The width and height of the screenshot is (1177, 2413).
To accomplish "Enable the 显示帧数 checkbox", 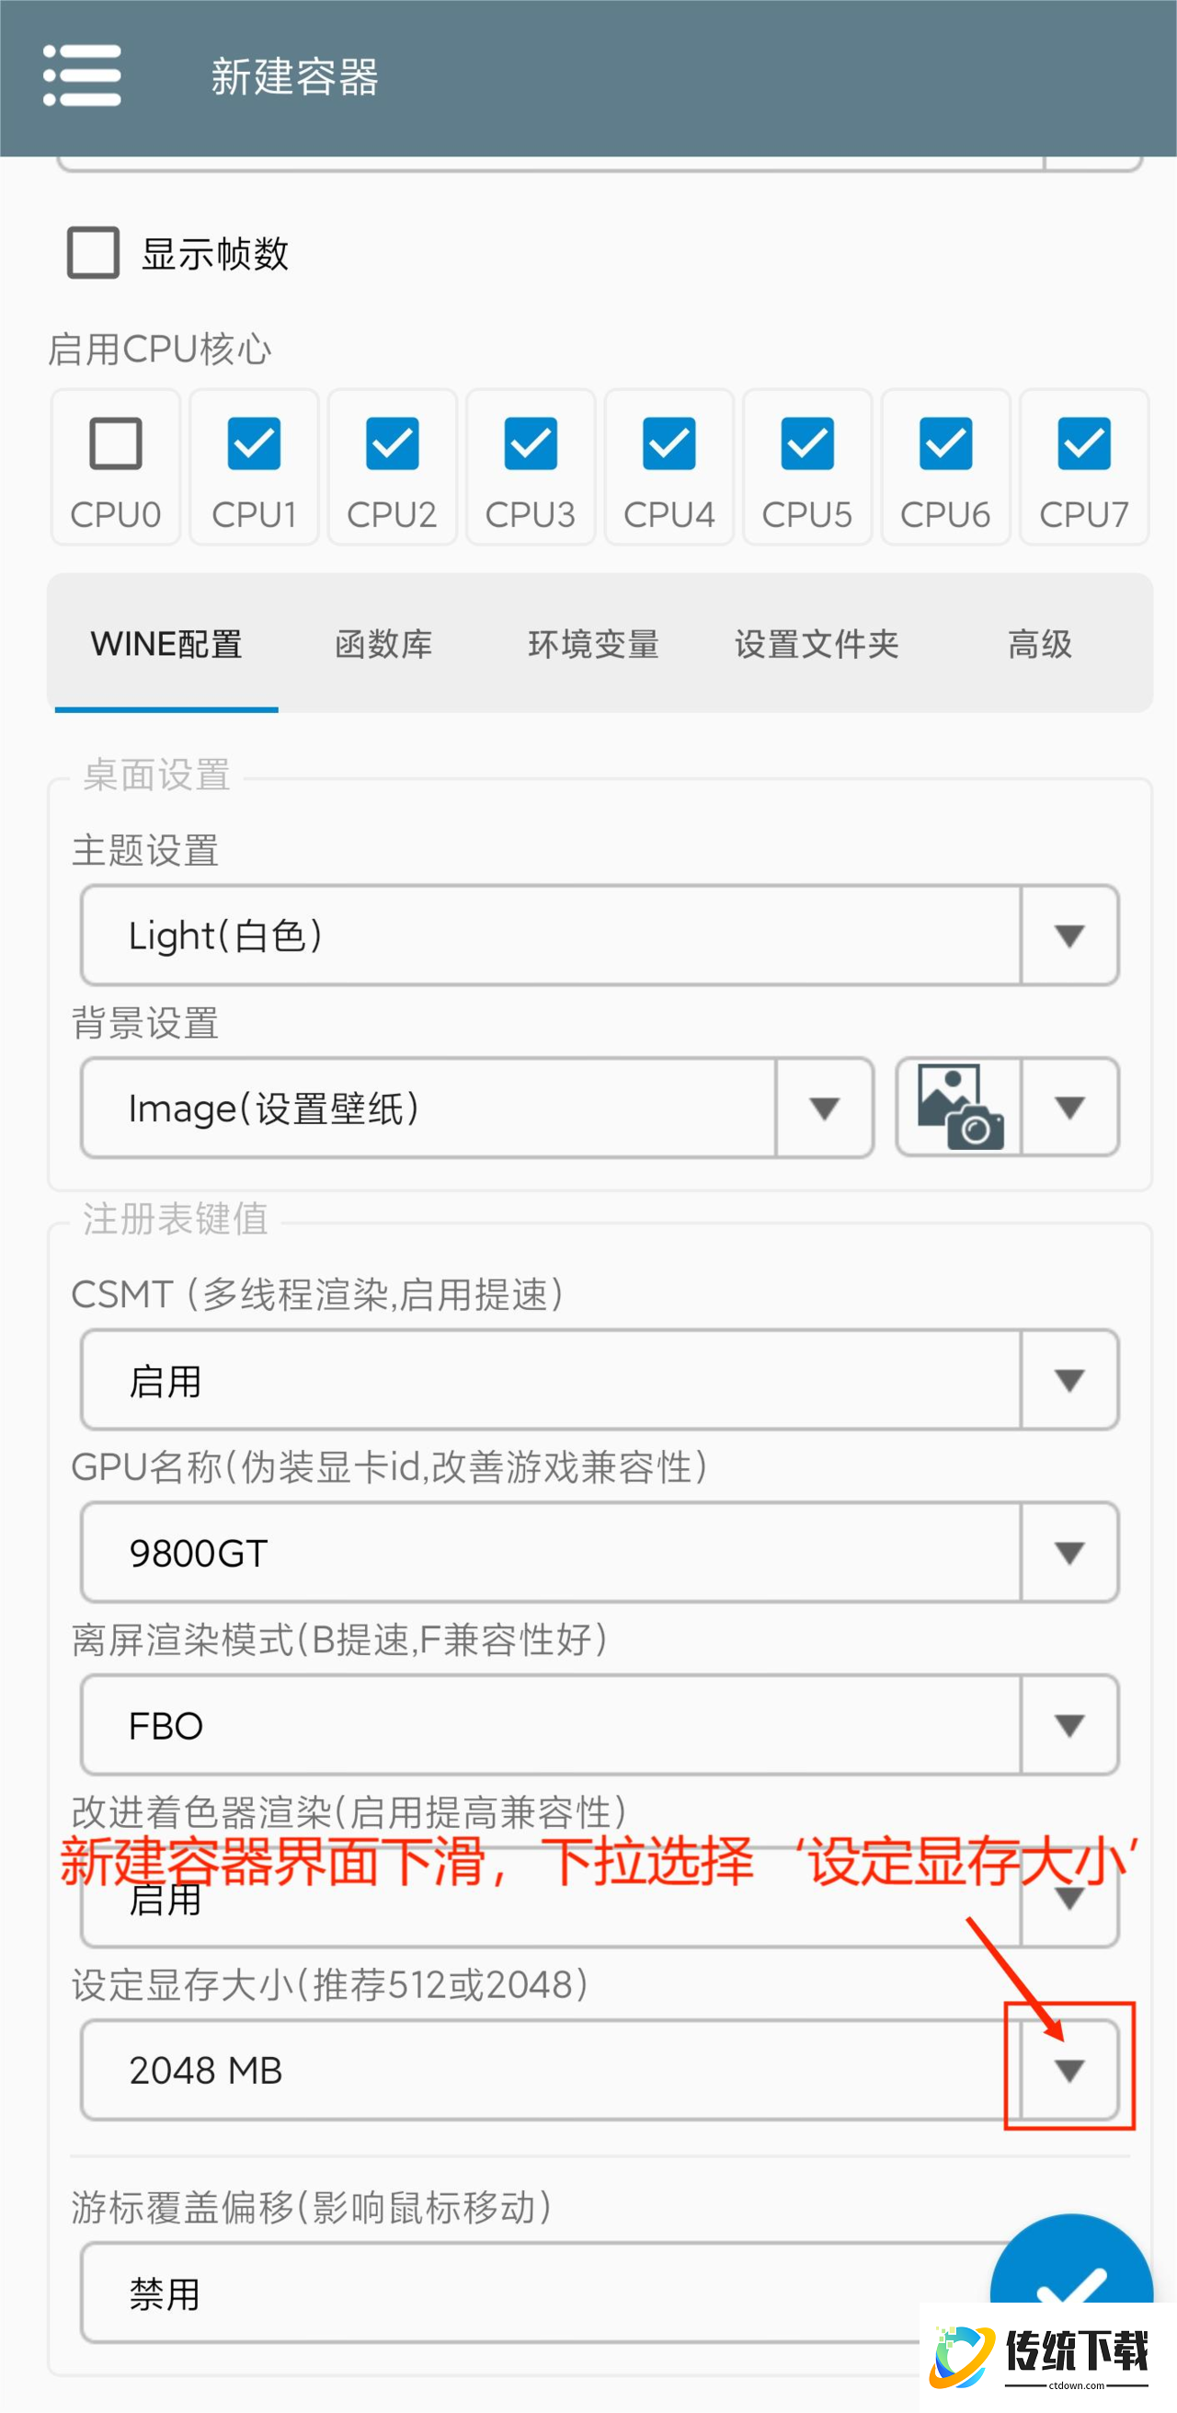I will click(x=94, y=253).
